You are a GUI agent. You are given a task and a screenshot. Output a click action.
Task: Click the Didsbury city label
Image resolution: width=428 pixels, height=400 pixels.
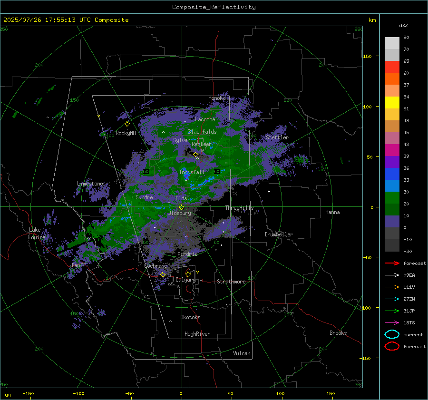click(x=179, y=213)
